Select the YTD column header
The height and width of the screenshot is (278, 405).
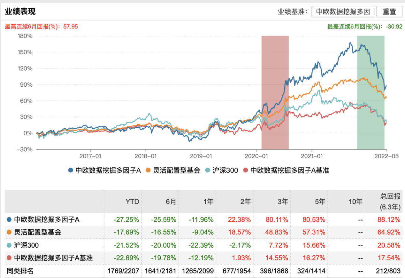pyautogui.click(x=133, y=202)
